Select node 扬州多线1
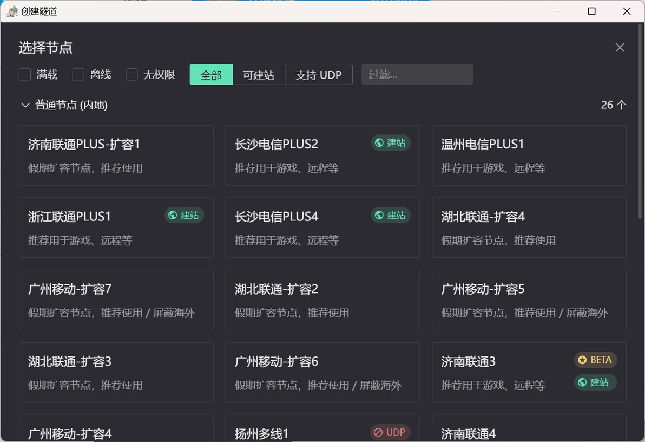 point(322,428)
